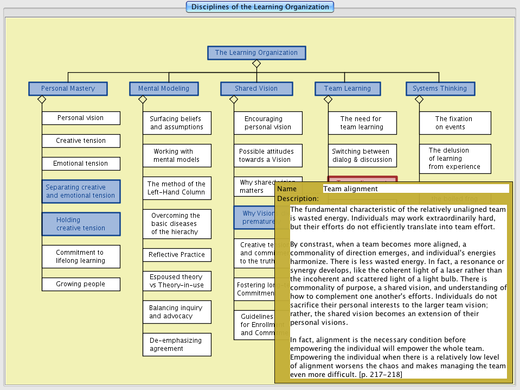Select the Systems Thinking node
Image resolution: width=520 pixels, height=390 pixels.
tap(440, 89)
